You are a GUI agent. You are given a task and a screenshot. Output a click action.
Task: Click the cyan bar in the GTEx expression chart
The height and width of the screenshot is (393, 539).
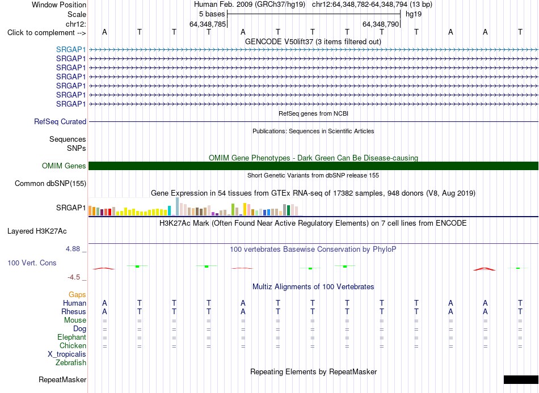tap(170, 210)
